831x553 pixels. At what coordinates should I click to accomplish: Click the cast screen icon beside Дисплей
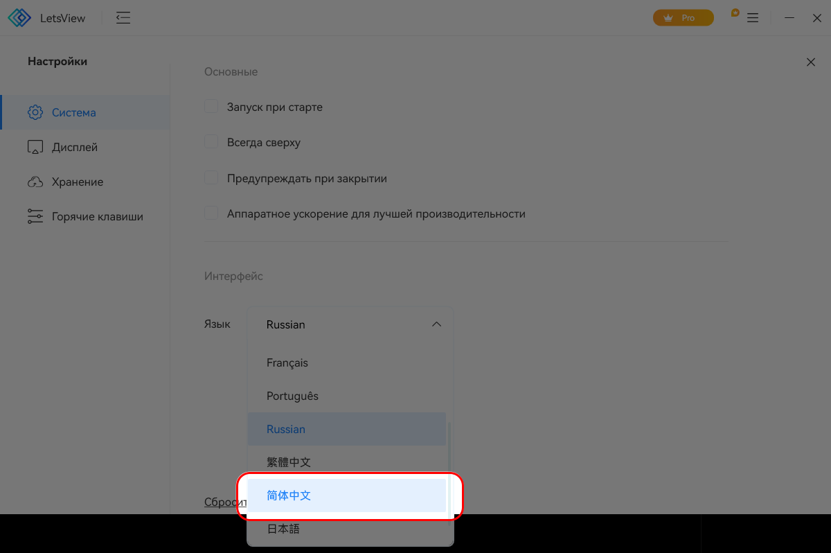coord(35,147)
